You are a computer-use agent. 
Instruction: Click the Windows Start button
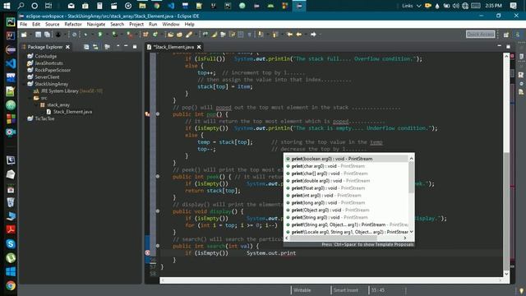pyautogui.click(x=7, y=6)
